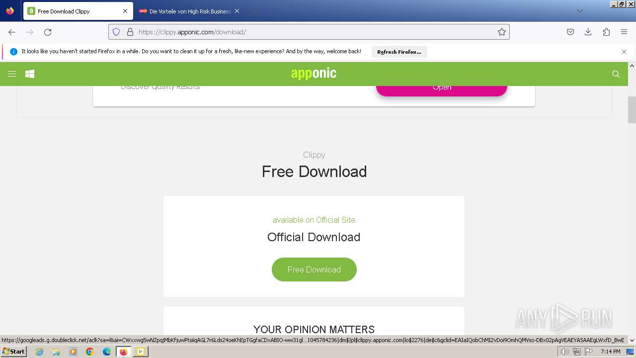This screenshot has width=636, height=358.
Task: Click the 'available on Official Site' text
Action: pos(314,220)
